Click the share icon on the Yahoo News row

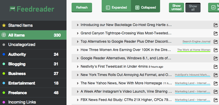[x=216, y=83]
